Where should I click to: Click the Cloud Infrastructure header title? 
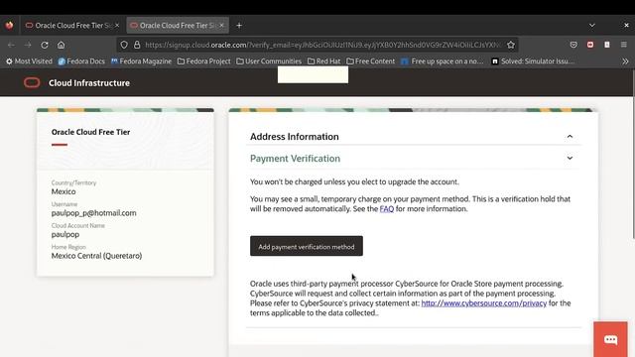pyautogui.click(x=89, y=83)
